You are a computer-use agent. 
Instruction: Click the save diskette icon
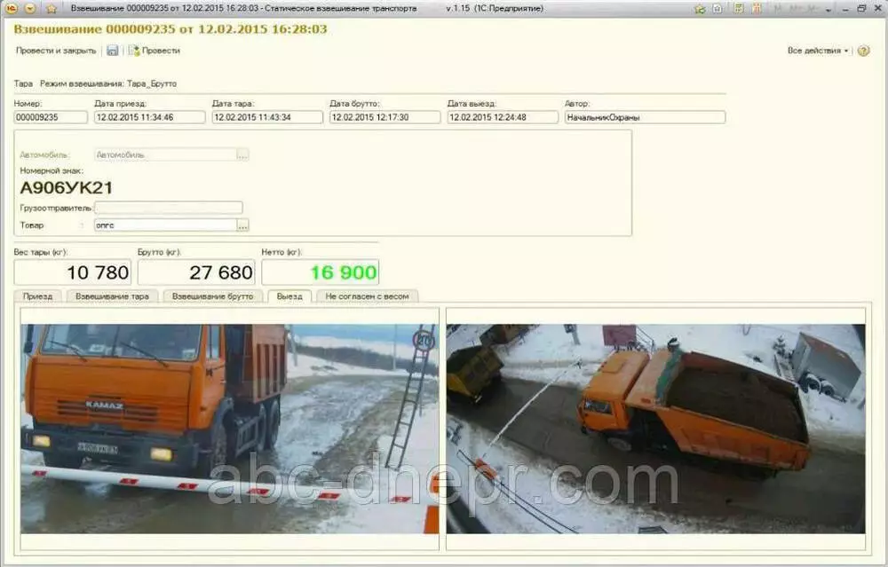(x=113, y=51)
